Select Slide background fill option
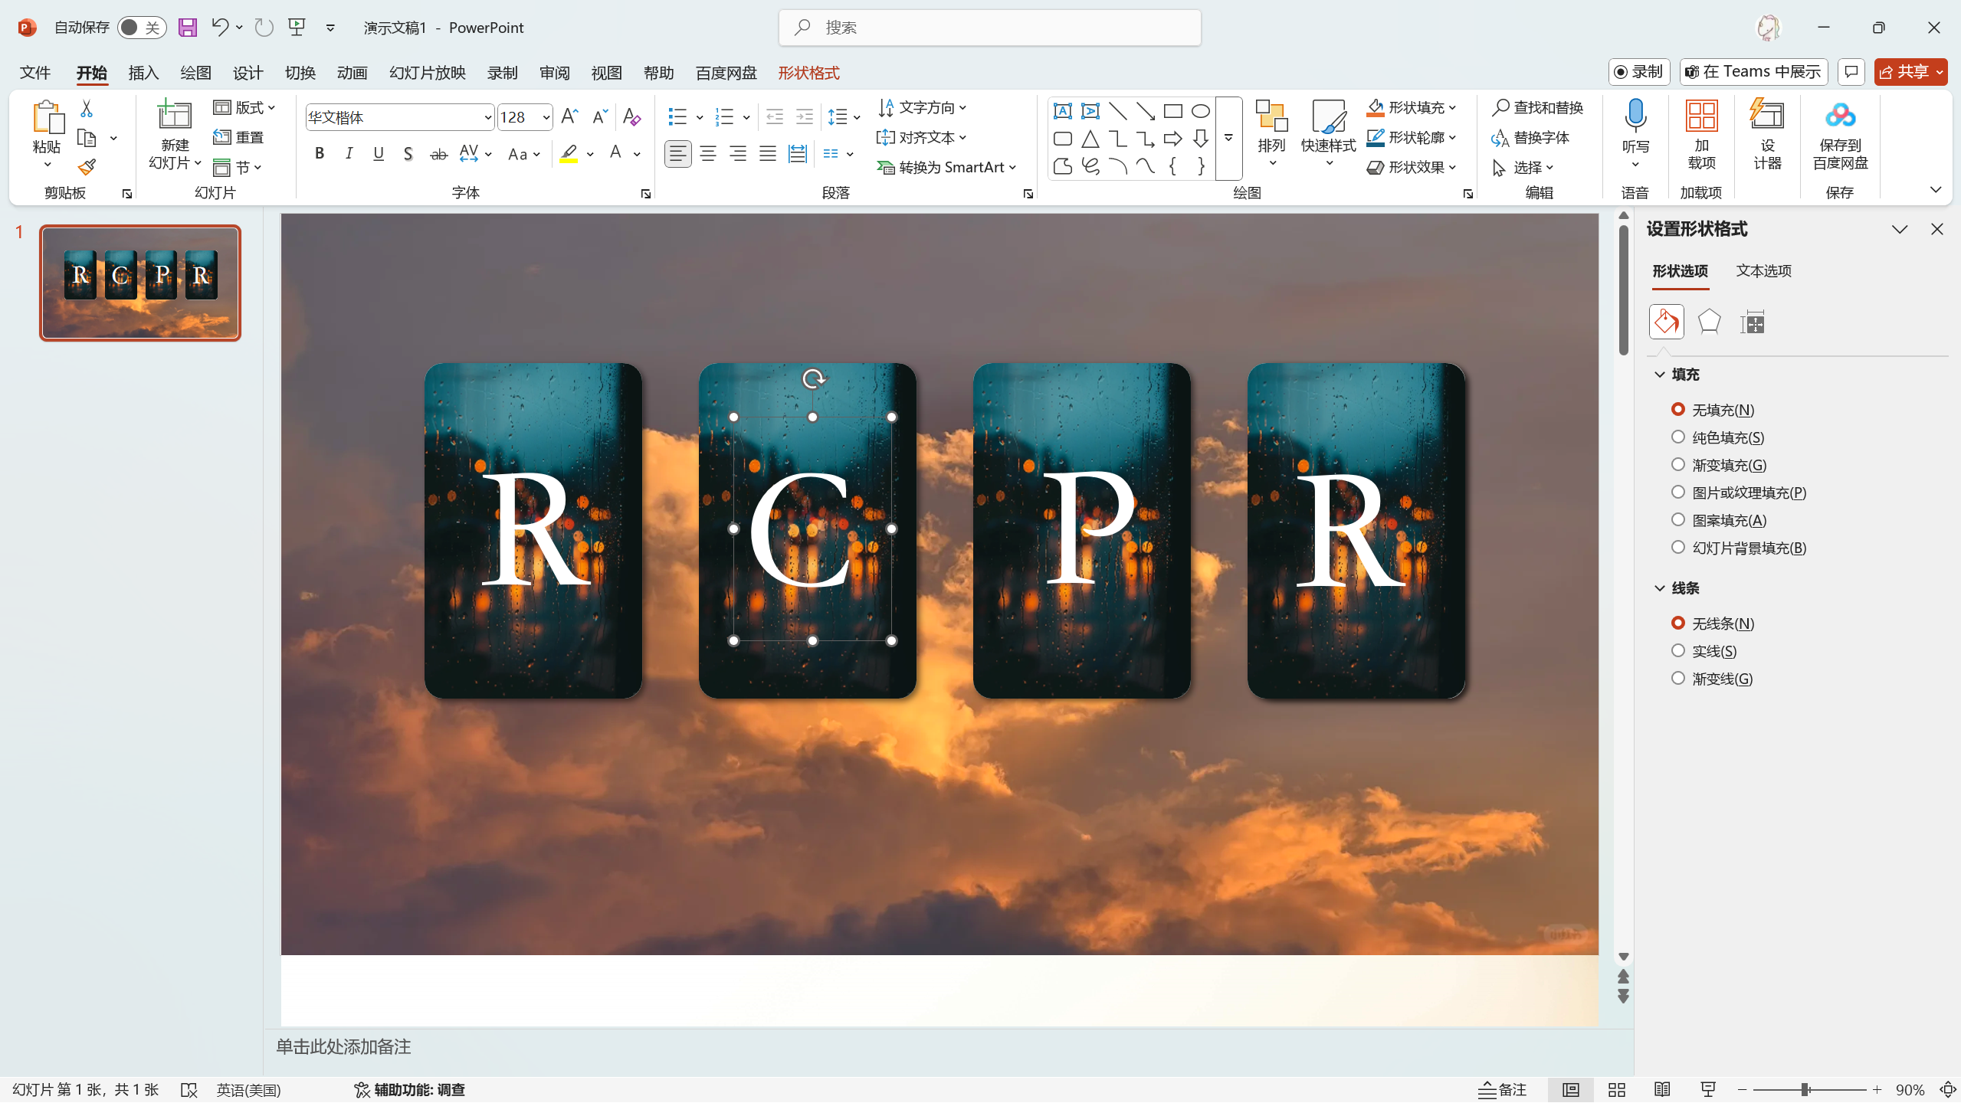The height and width of the screenshot is (1103, 1961). (1678, 548)
